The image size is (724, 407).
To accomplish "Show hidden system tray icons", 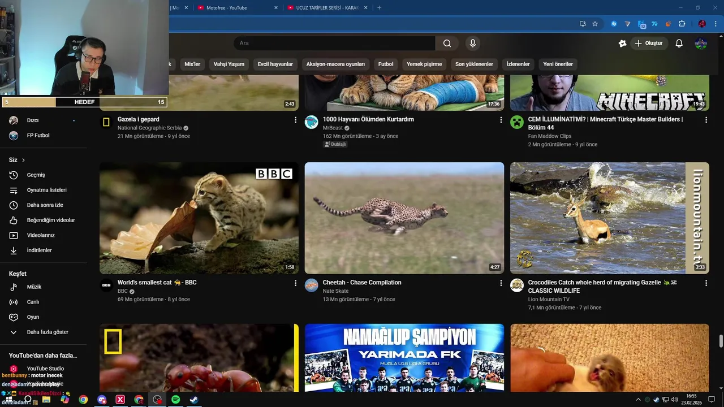I will (x=638, y=400).
